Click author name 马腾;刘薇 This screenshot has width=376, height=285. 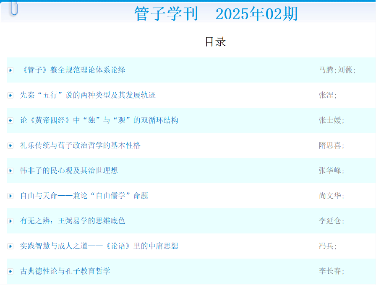(337, 70)
